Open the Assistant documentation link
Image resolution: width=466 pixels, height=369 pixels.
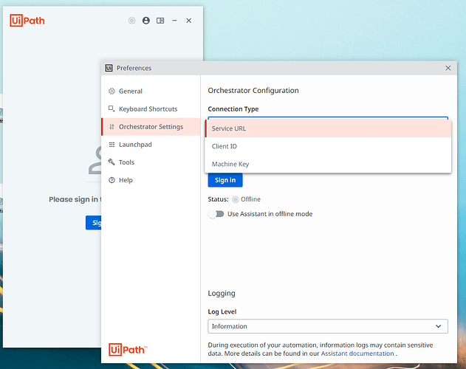pos(357,354)
